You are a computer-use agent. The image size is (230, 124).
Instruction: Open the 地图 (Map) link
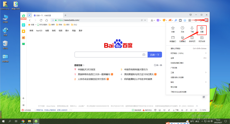click(x=47, y=31)
